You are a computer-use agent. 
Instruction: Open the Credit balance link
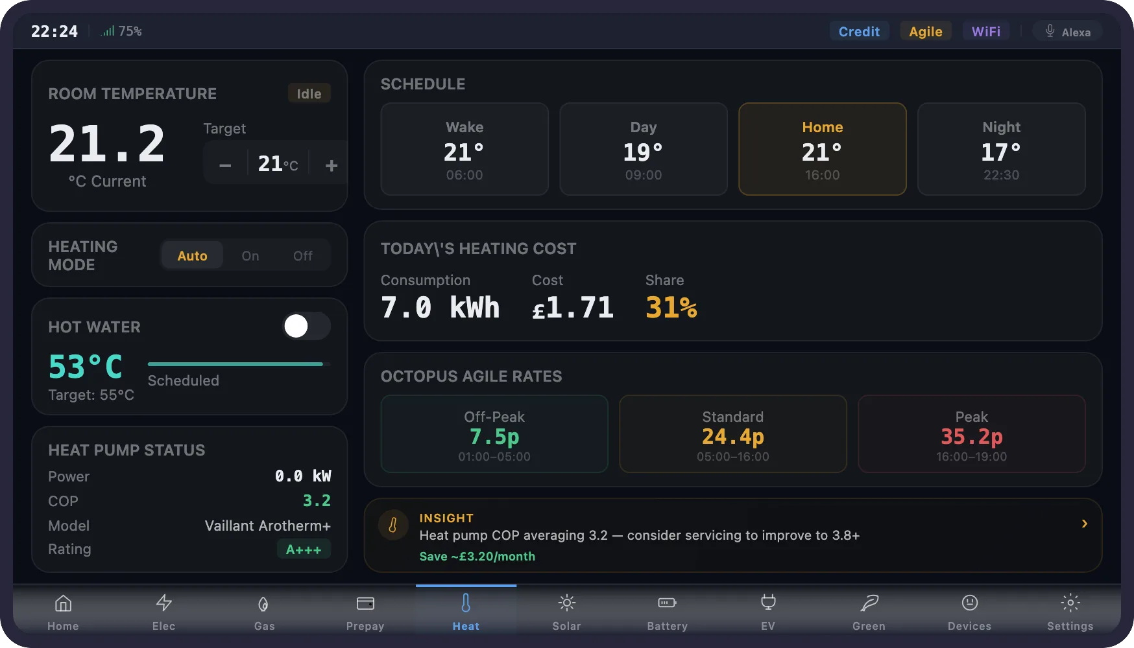point(859,30)
